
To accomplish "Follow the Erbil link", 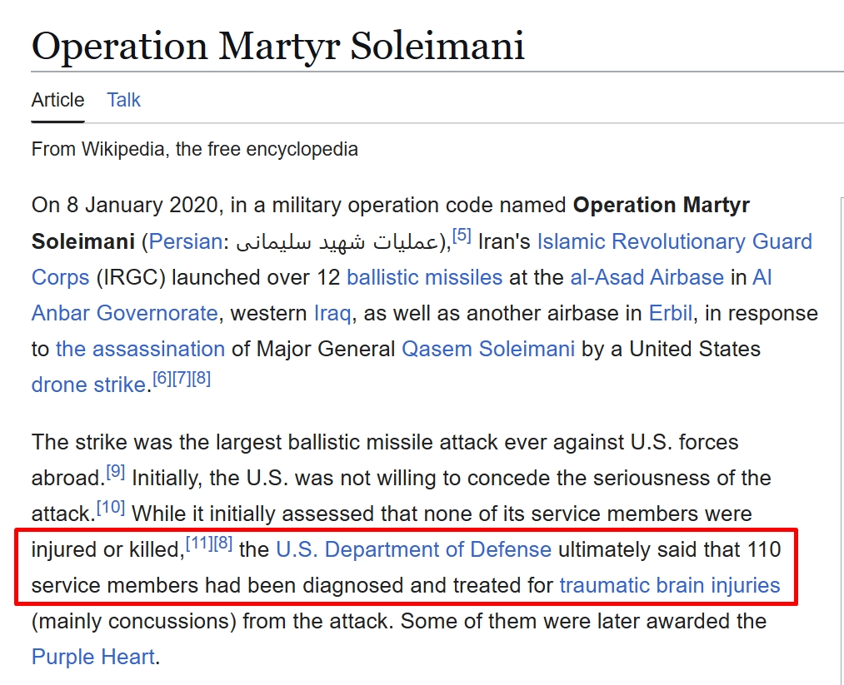I will pyautogui.click(x=670, y=313).
